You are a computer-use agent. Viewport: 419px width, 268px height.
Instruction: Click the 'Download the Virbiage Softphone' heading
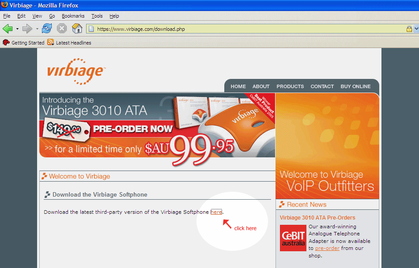(100, 195)
